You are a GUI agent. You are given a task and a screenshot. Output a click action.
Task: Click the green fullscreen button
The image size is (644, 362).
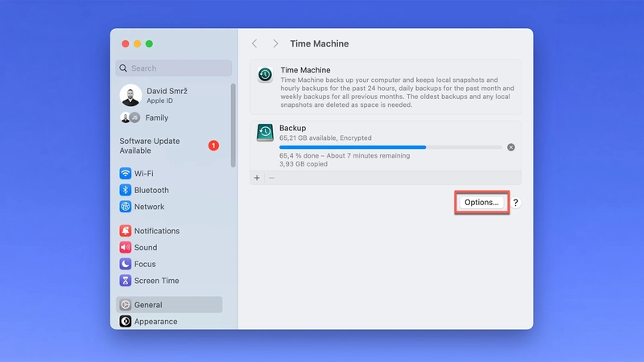pos(149,44)
